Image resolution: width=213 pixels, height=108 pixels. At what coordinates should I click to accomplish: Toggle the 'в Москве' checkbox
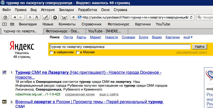pos(78,52)
